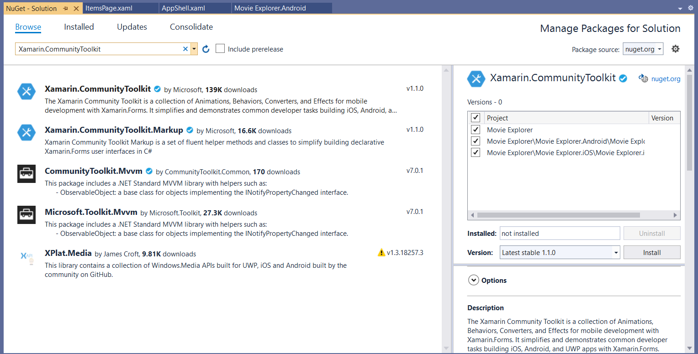Open NuGet settings gear icon
Image resolution: width=698 pixels, height=354 pixels.
pyautogui.click(x=675, y=49)
